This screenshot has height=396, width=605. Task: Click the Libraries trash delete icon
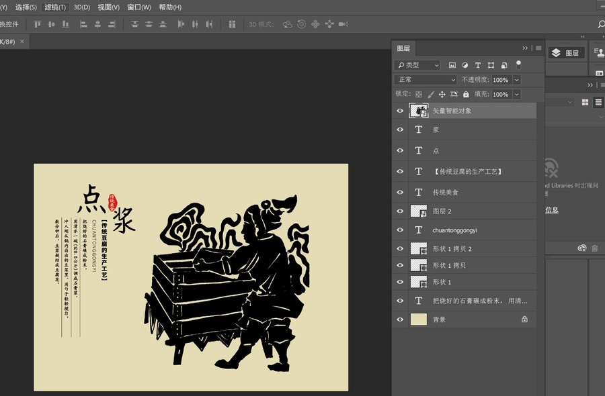[x=595, y=248]
